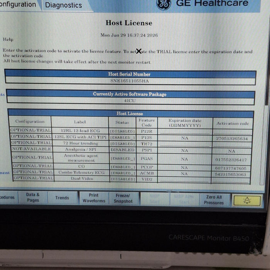Click expiration date field for 72 Hour trending

185,144
